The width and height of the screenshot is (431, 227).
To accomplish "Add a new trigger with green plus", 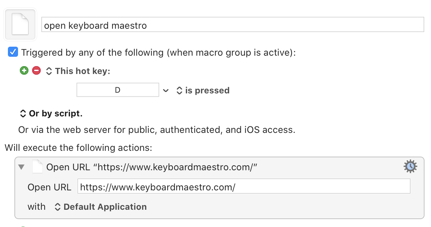I will pyautogui.click(x=24, y=71).
